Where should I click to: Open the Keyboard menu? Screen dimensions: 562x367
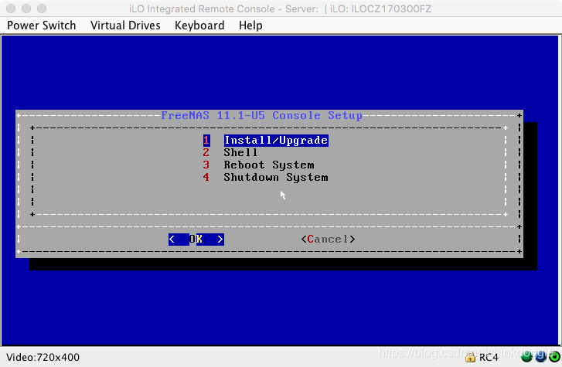pos(199,25)
